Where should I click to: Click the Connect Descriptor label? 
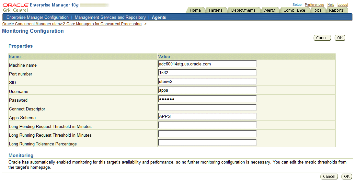coord(27,109)
